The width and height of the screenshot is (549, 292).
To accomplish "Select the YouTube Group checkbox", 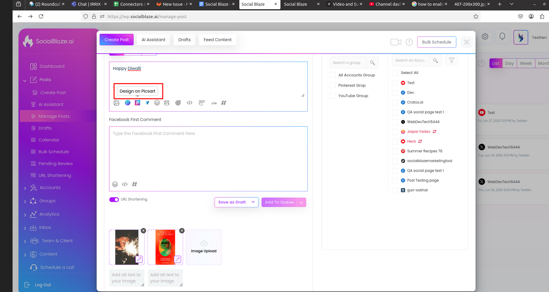I will tap(332, 96).
